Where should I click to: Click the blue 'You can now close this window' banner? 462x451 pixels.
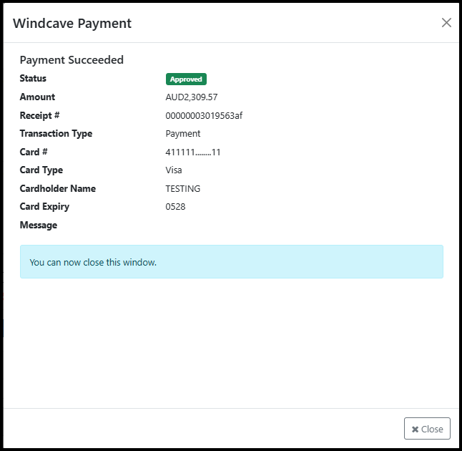[x=231, y=262]
